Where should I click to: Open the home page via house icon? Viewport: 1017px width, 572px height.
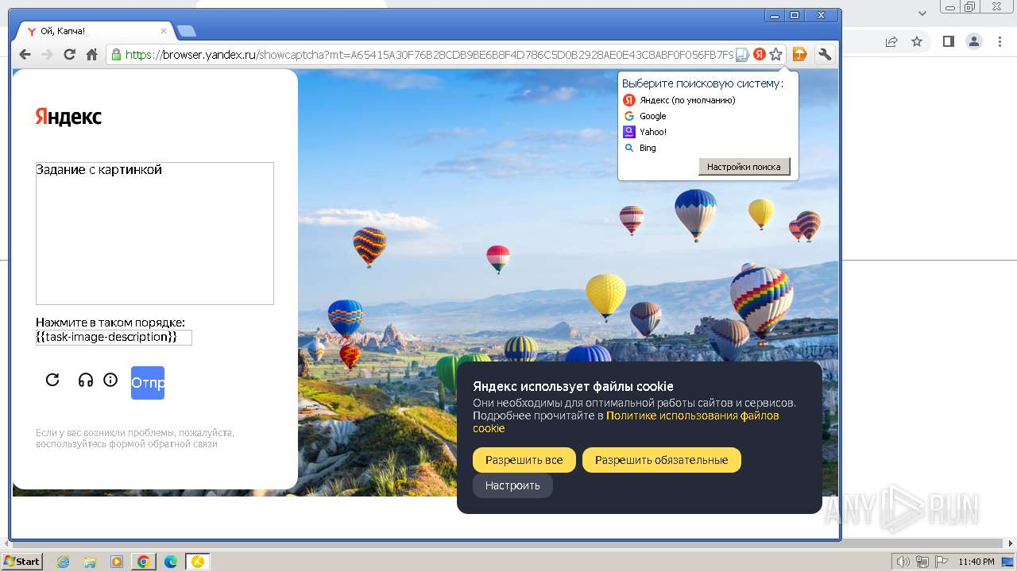91,54
